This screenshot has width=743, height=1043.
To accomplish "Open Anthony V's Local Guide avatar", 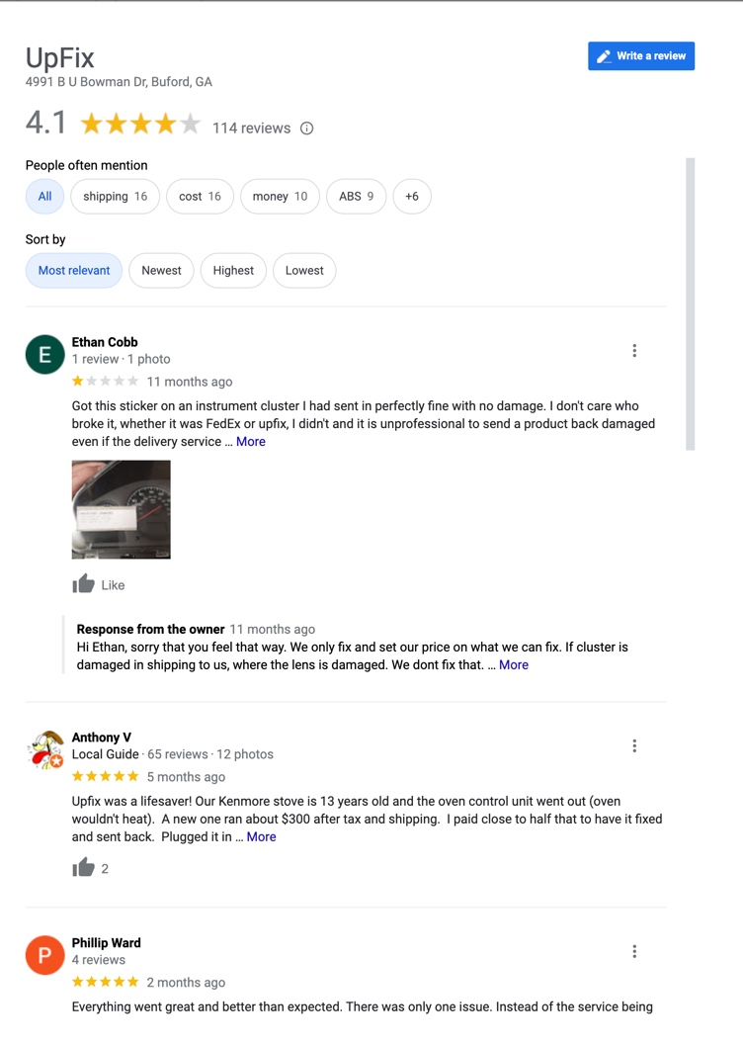I will point(44,750).
